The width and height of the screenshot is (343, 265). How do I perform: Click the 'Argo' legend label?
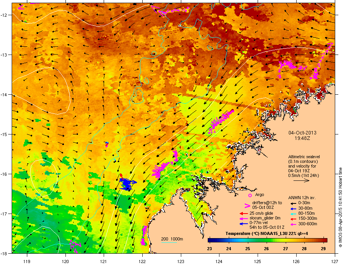[x=260, y=194]
